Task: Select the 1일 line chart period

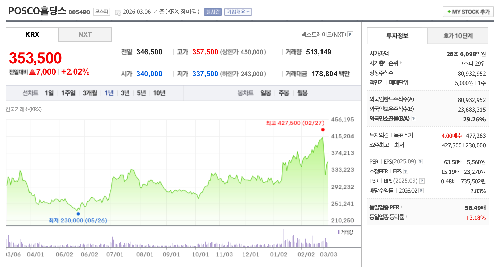Action: tap(49, 93)
